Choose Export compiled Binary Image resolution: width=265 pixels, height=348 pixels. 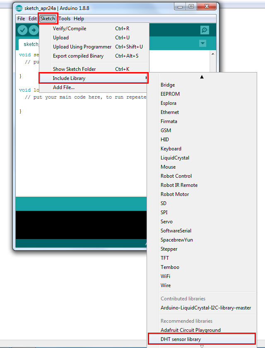tap(94, 56)
